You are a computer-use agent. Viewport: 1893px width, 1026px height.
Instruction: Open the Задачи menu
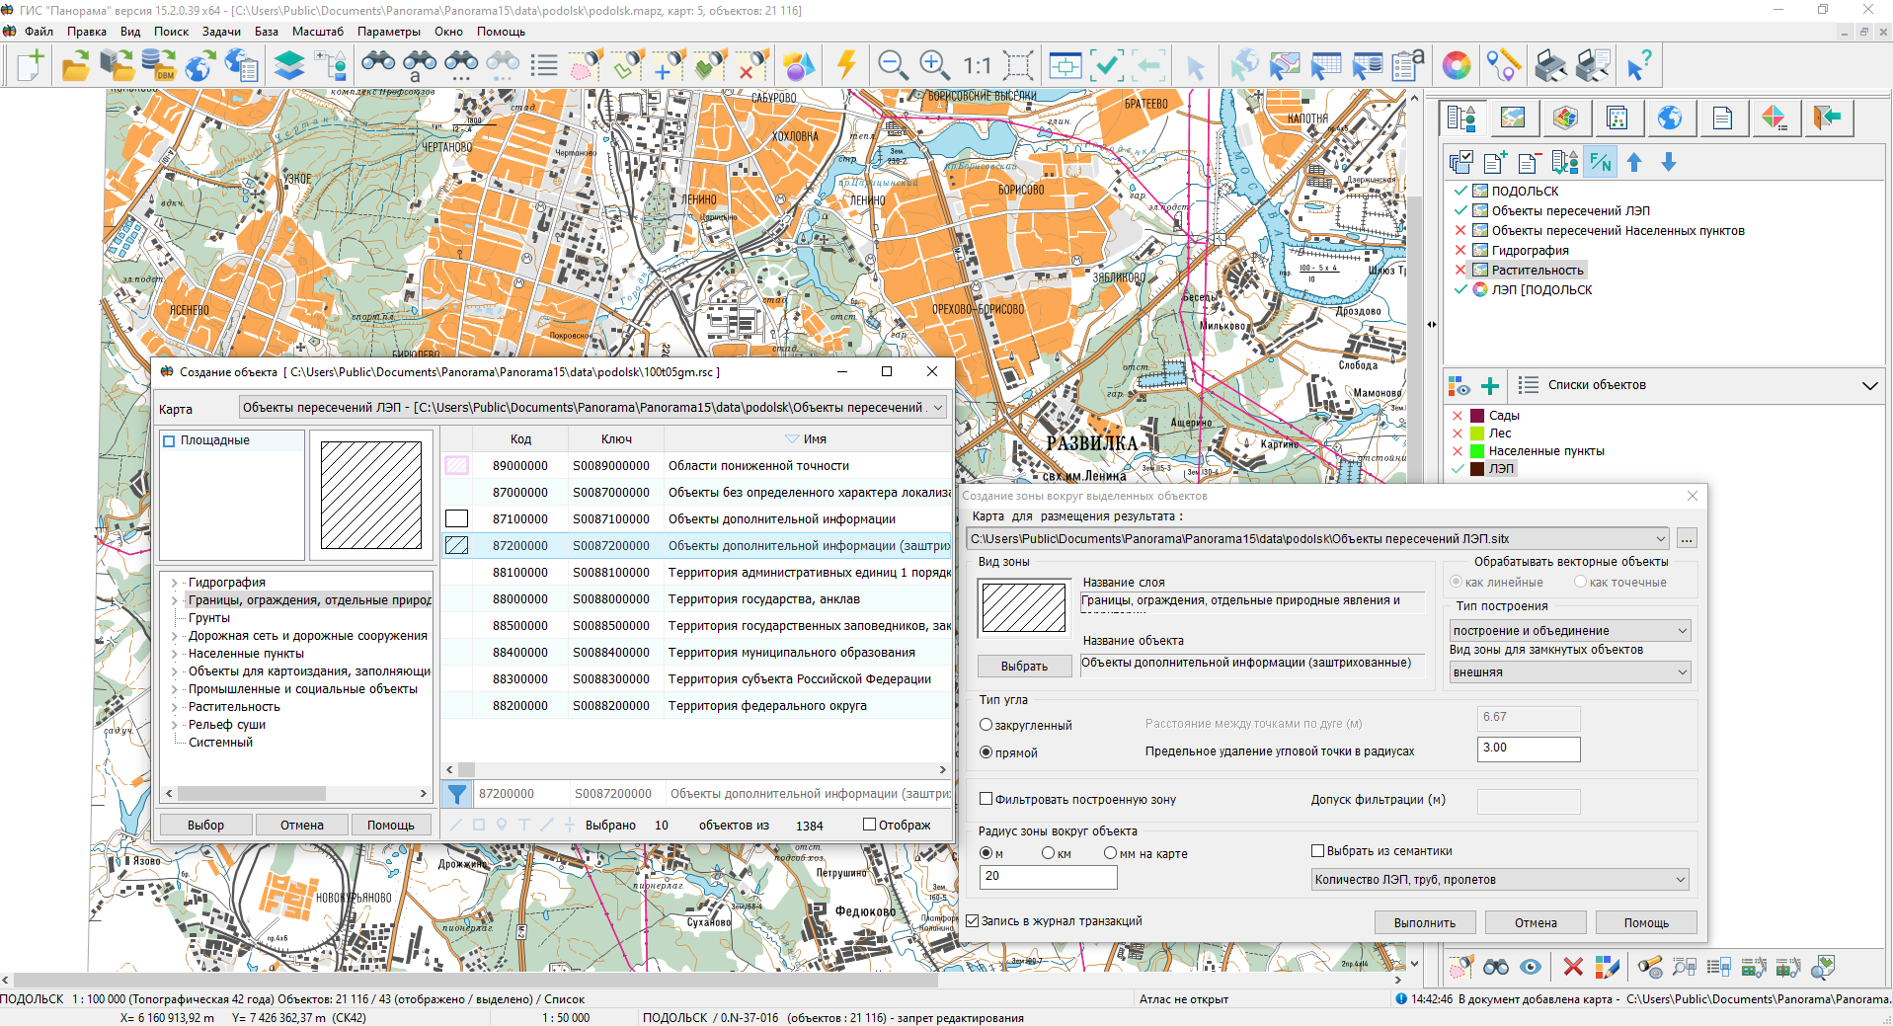221,31
